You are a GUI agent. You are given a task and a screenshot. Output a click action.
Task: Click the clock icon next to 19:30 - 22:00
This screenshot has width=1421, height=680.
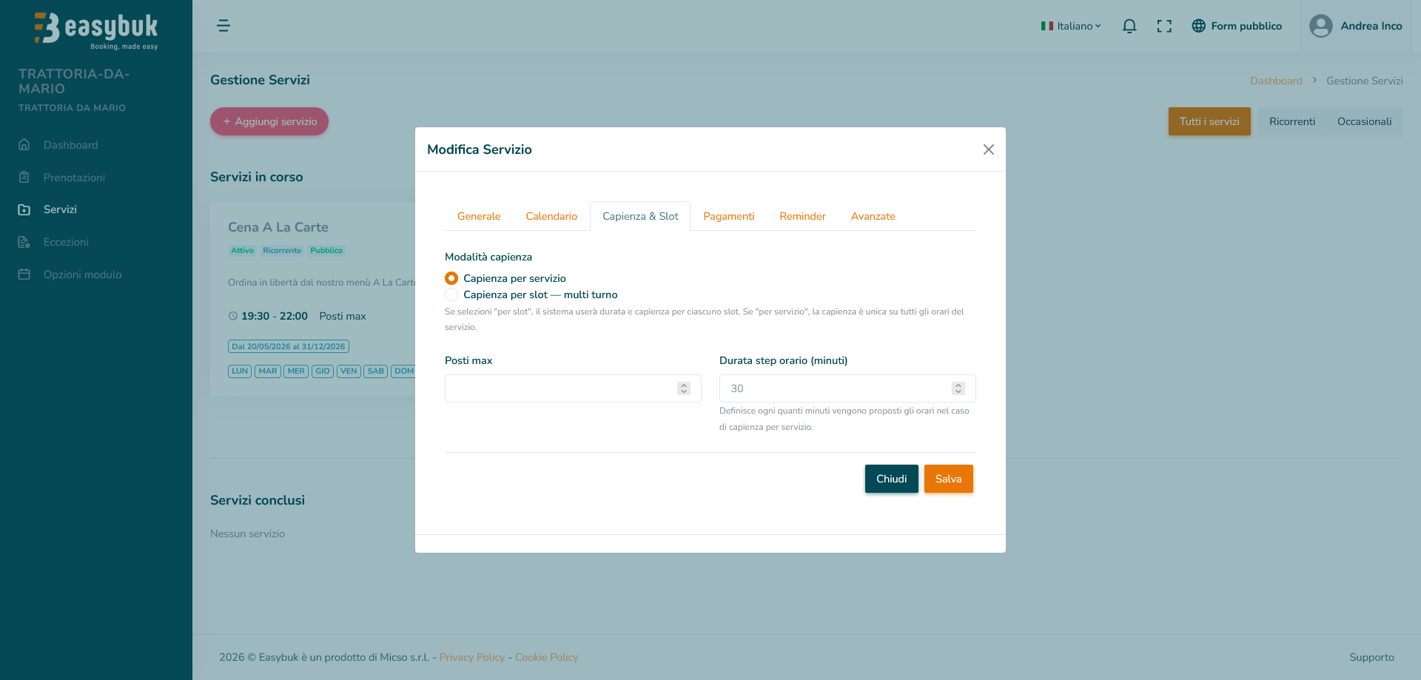(233, 316)
